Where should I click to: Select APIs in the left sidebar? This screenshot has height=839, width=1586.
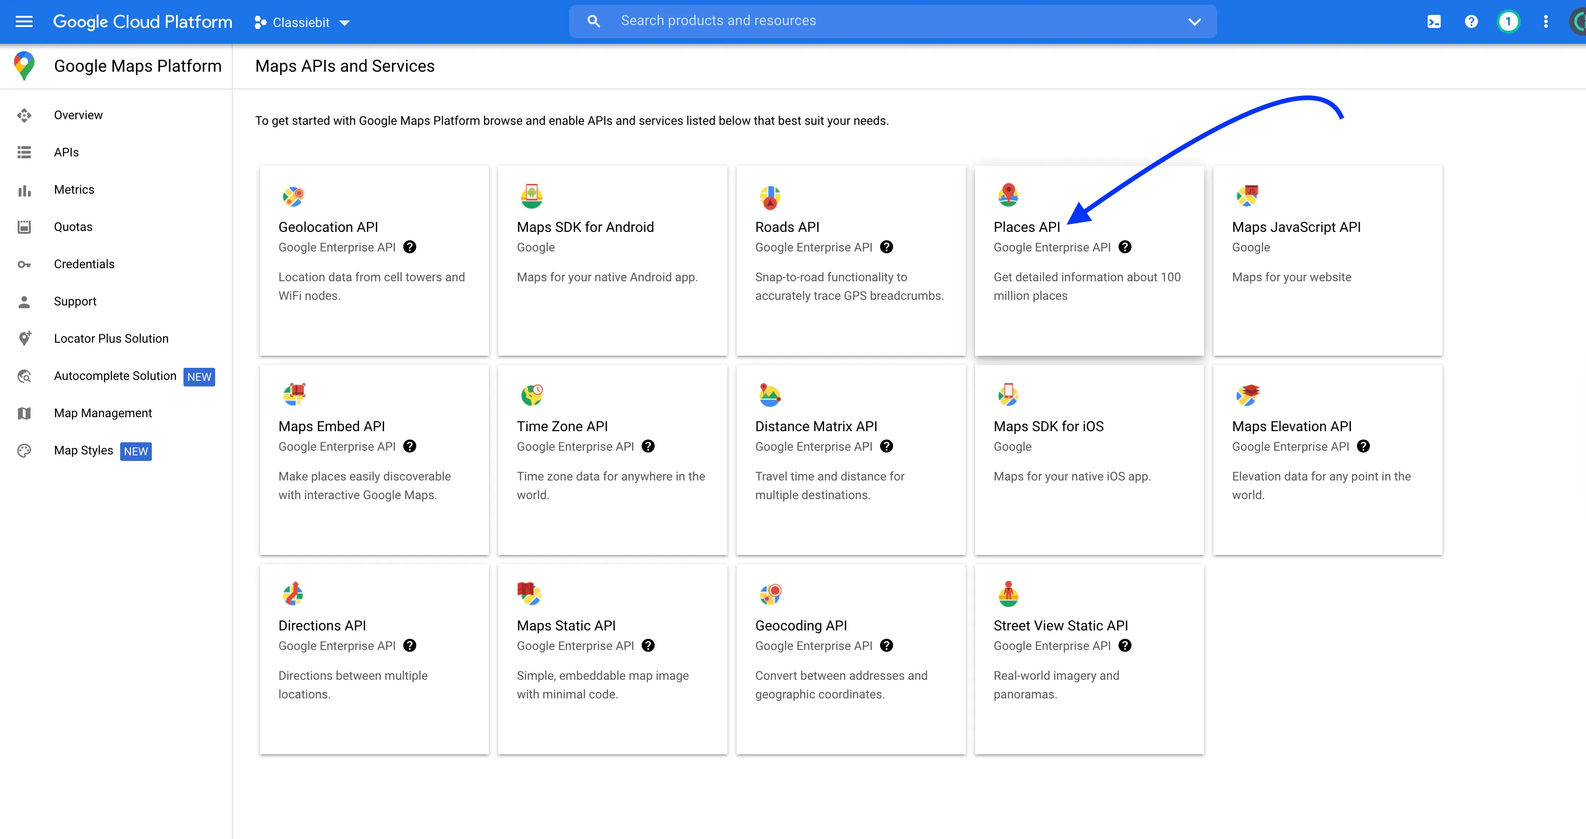point(66,152)
